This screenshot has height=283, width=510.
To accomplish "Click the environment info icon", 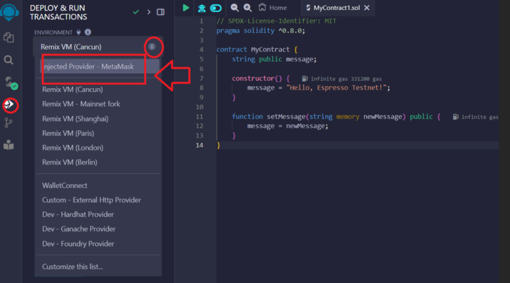I will point(88,32).
